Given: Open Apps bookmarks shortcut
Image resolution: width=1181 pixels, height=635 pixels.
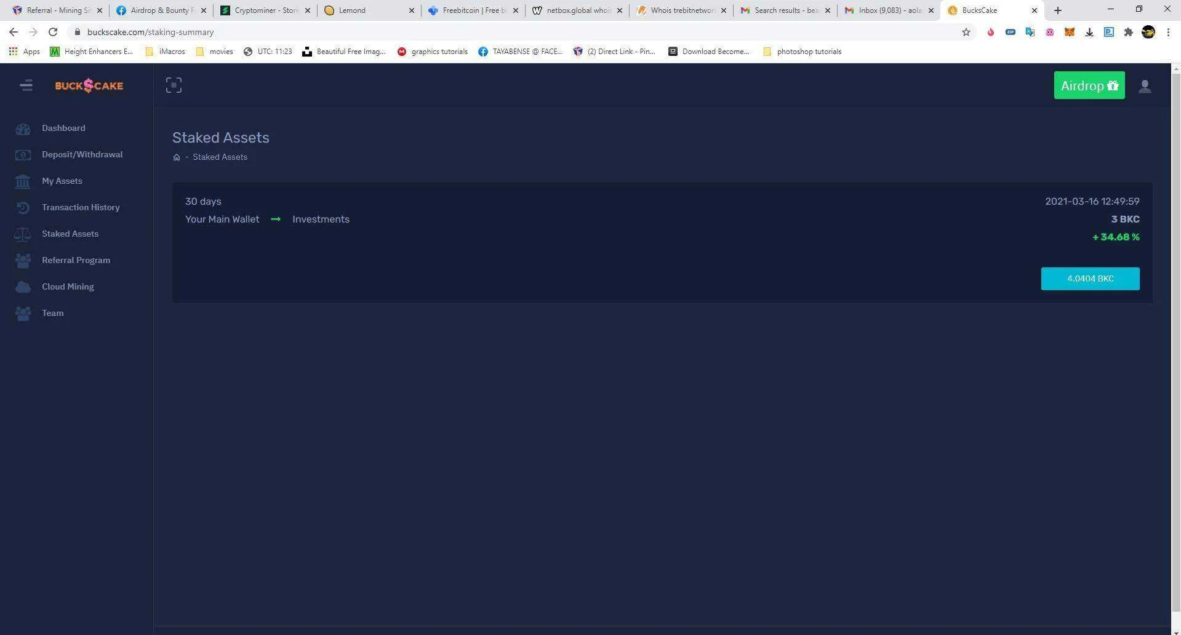Looking at the screenshot, I should point(25,52).
